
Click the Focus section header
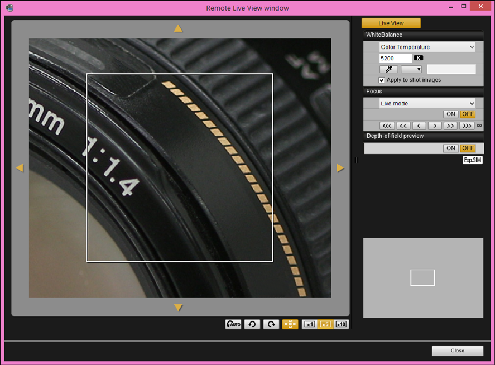[423, 92]
